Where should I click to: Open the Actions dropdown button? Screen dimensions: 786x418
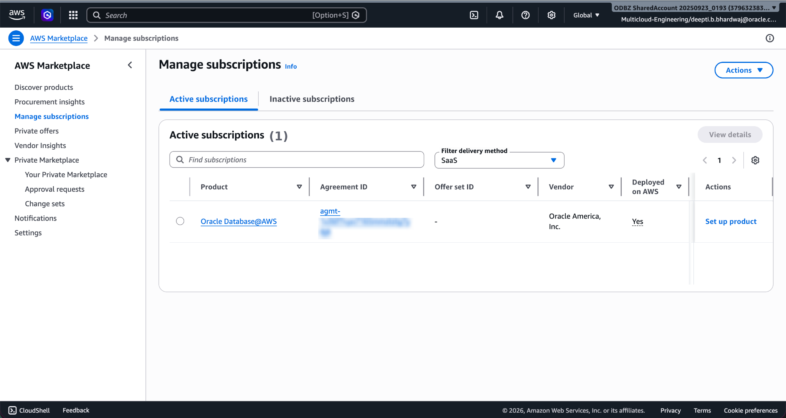pos(743,70)
